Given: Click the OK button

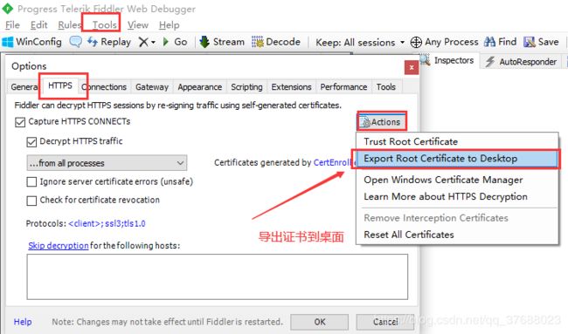Looking at the screenshot, I should [x=320, y=322].
